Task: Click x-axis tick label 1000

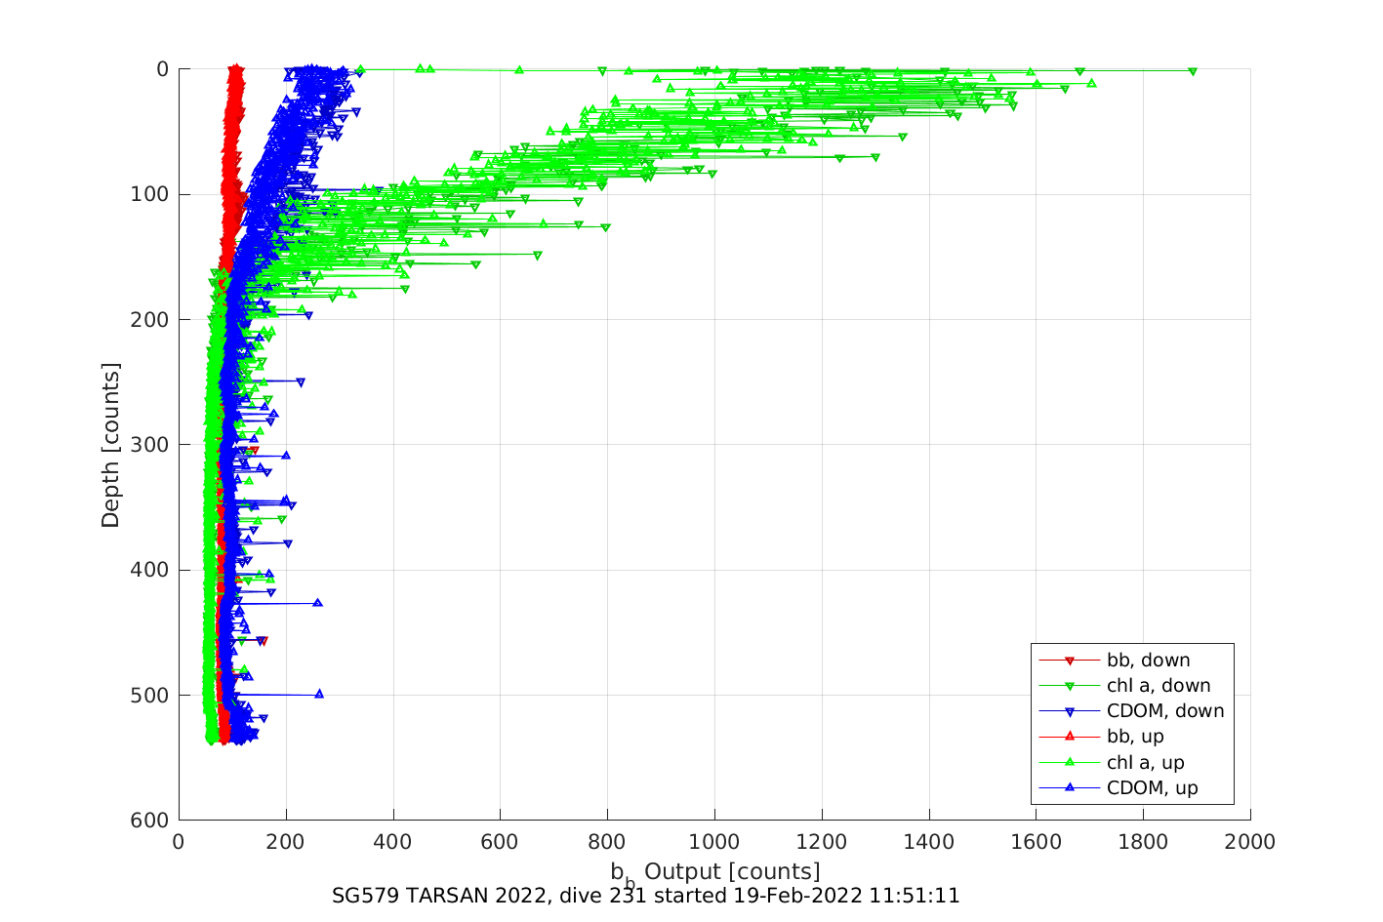Action: 714,842
